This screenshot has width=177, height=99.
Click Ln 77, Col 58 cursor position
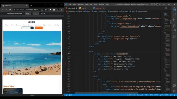131,95
